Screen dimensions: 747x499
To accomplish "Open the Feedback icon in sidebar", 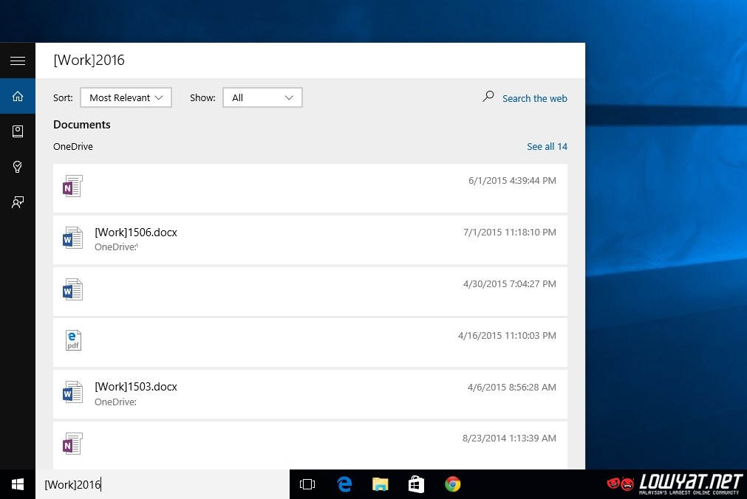I will [x=18, y=202].
